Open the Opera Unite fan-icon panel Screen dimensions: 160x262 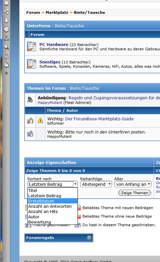(x=6, y=12)
